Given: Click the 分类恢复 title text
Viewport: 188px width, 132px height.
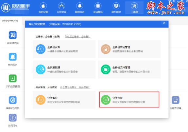Looking at the screenshot, I should (x=117, y=98).
